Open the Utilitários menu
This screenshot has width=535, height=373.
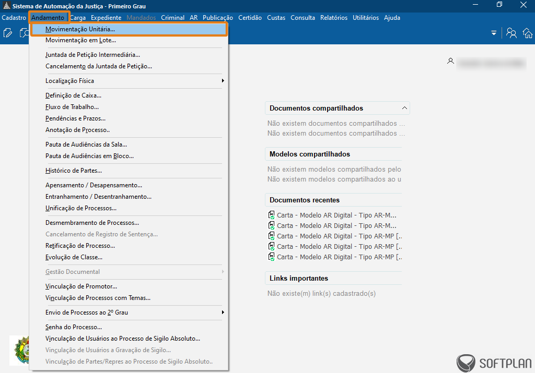pyautogui.click(x=365, y=18)
